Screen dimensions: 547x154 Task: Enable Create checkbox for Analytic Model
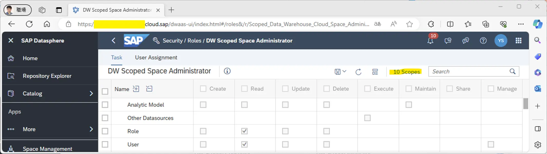[x=203, y=105]
